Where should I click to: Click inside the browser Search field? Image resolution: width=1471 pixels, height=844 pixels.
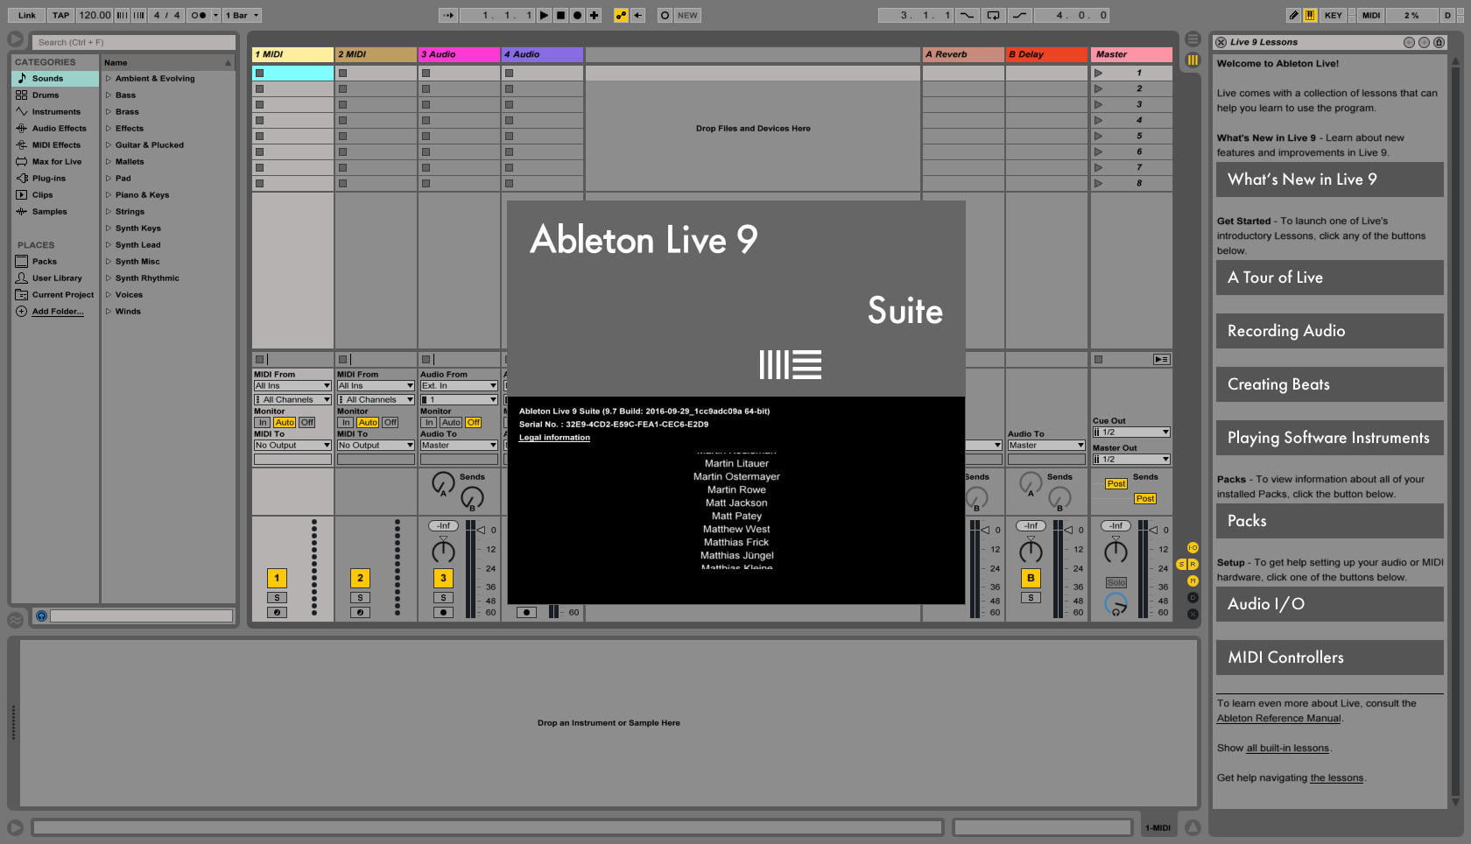pyautogui.click(x=134, y=42)
